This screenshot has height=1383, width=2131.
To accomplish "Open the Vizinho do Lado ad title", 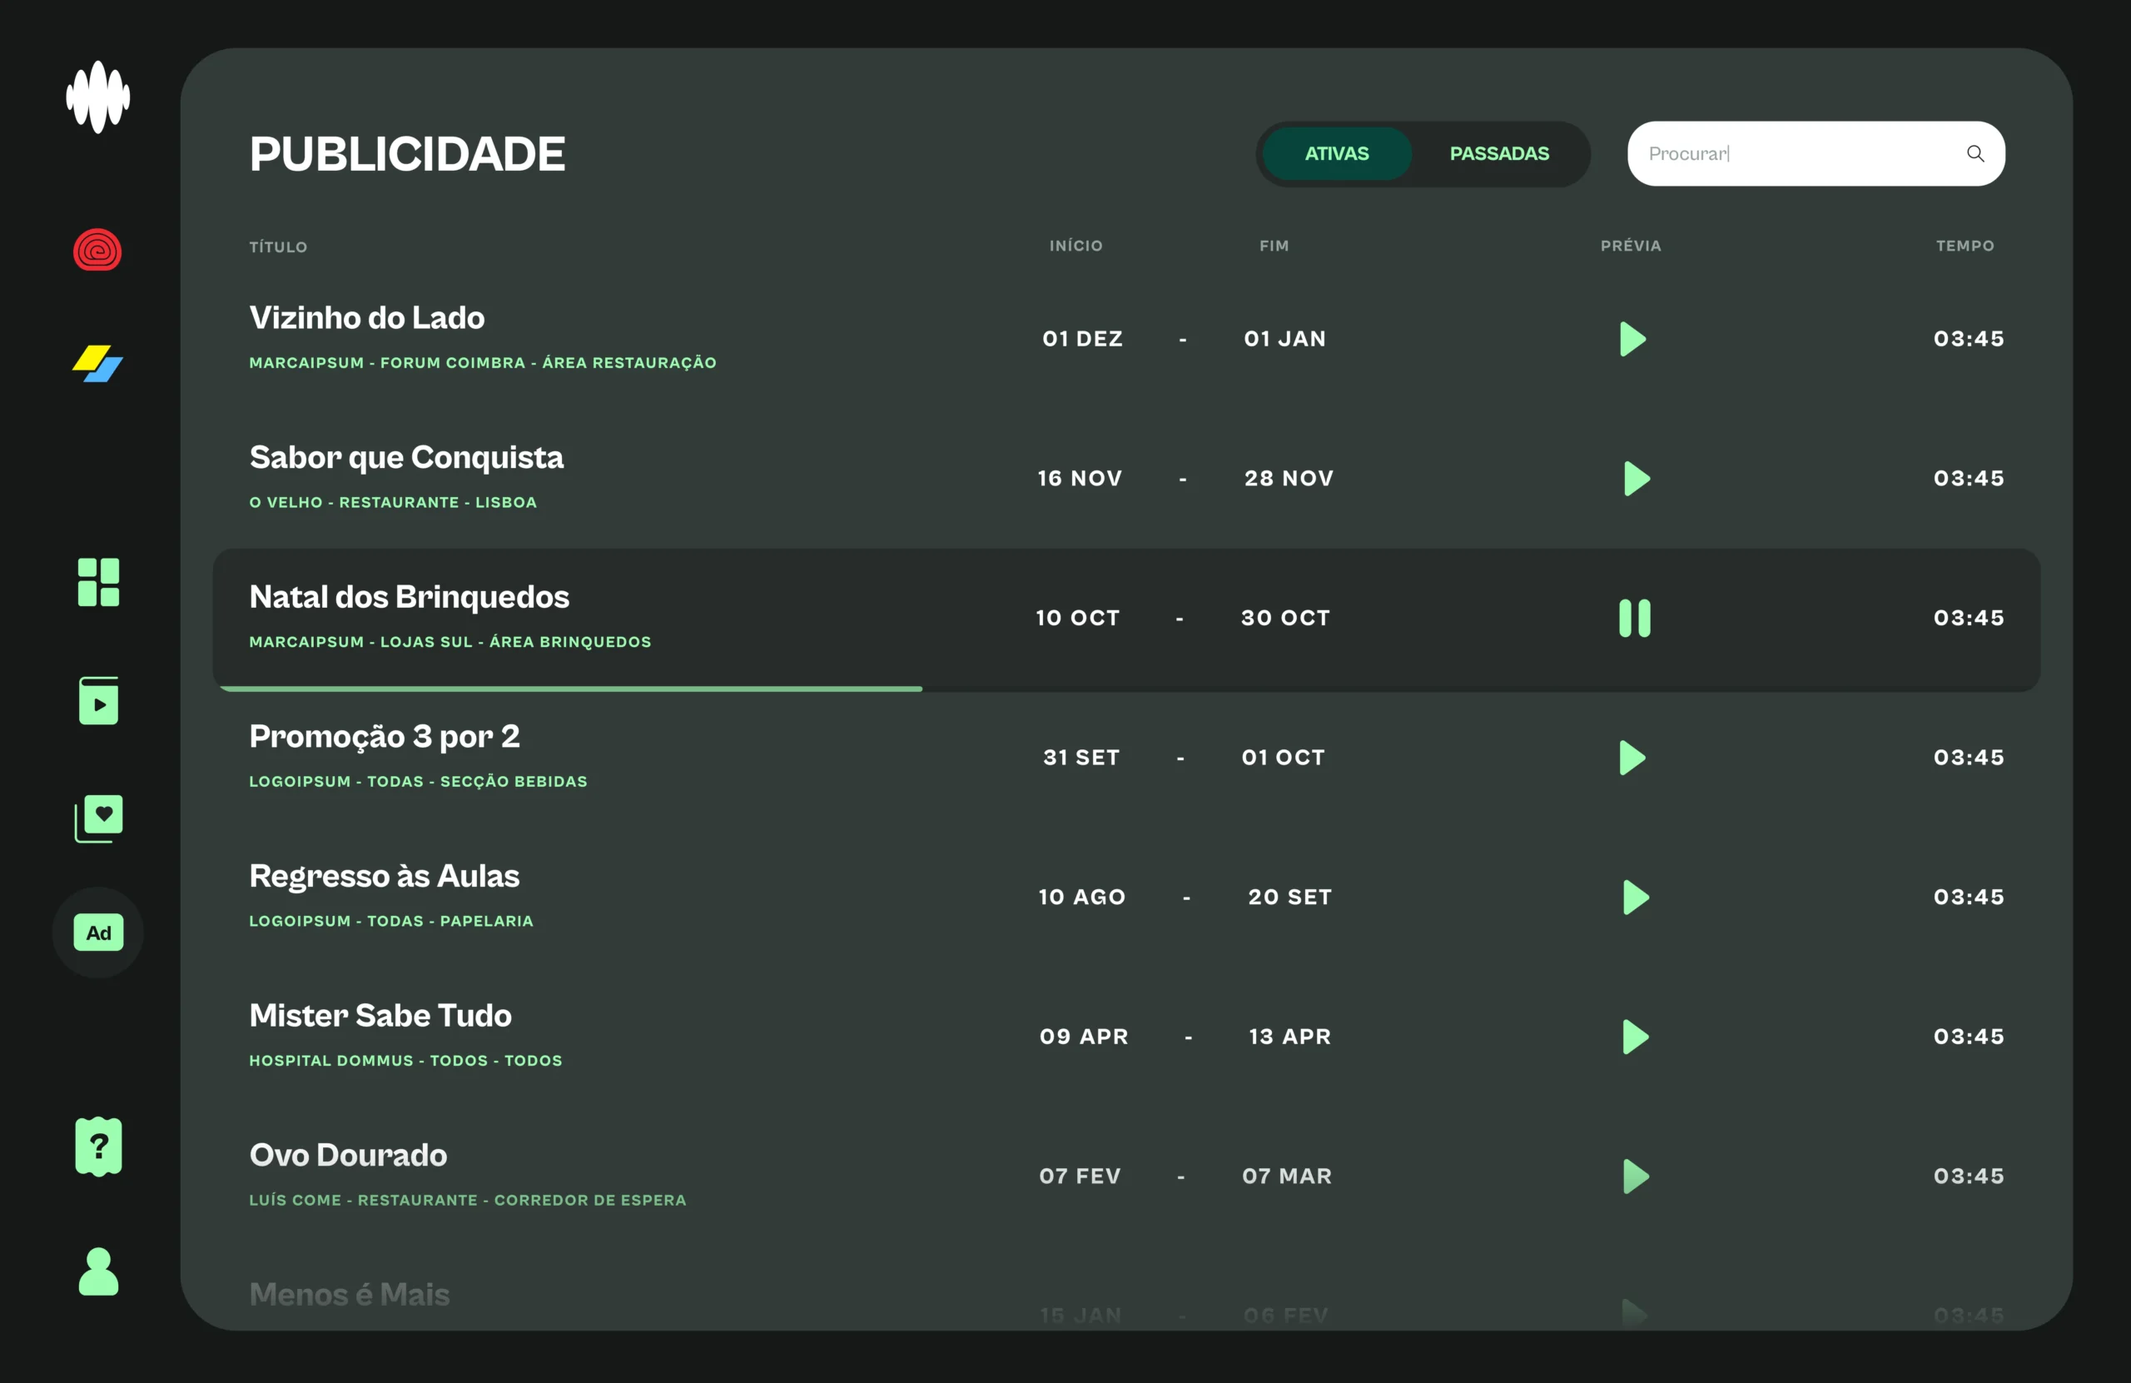I will coord(367,317).
